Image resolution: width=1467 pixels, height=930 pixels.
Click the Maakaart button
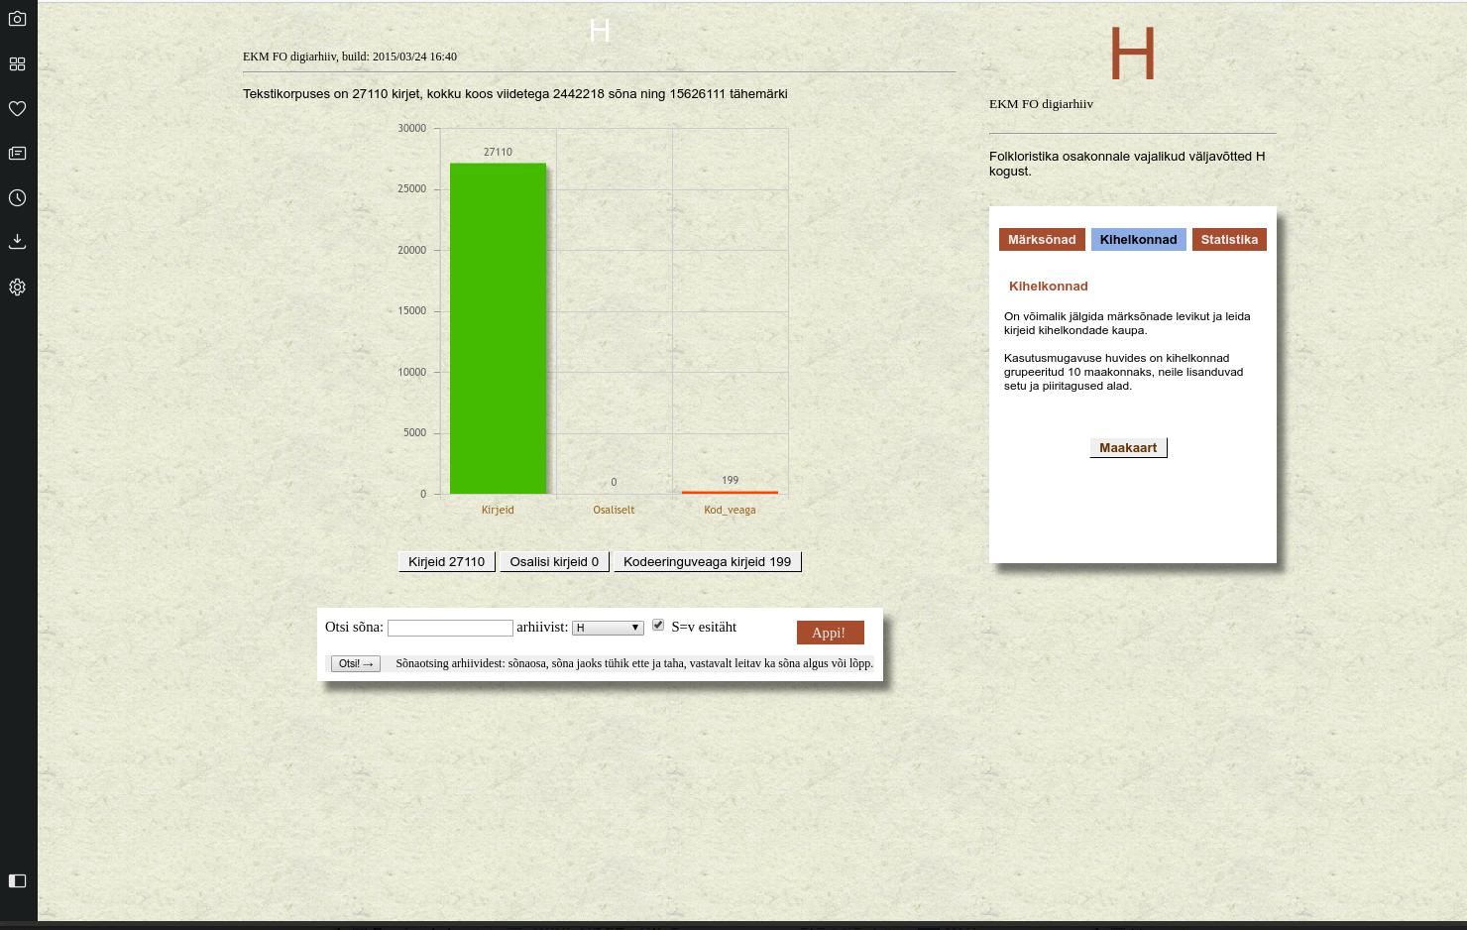coord(1128,448)
